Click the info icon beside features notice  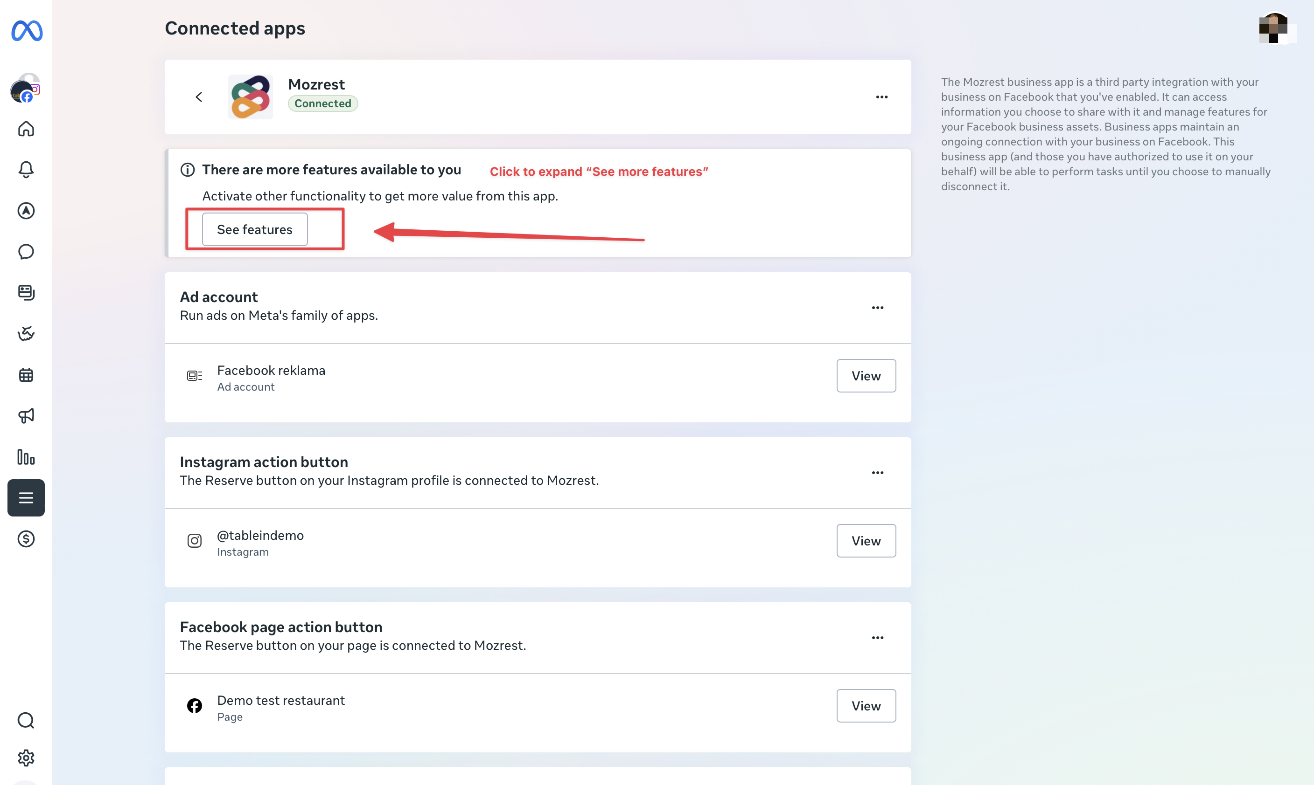click(188, 170)
